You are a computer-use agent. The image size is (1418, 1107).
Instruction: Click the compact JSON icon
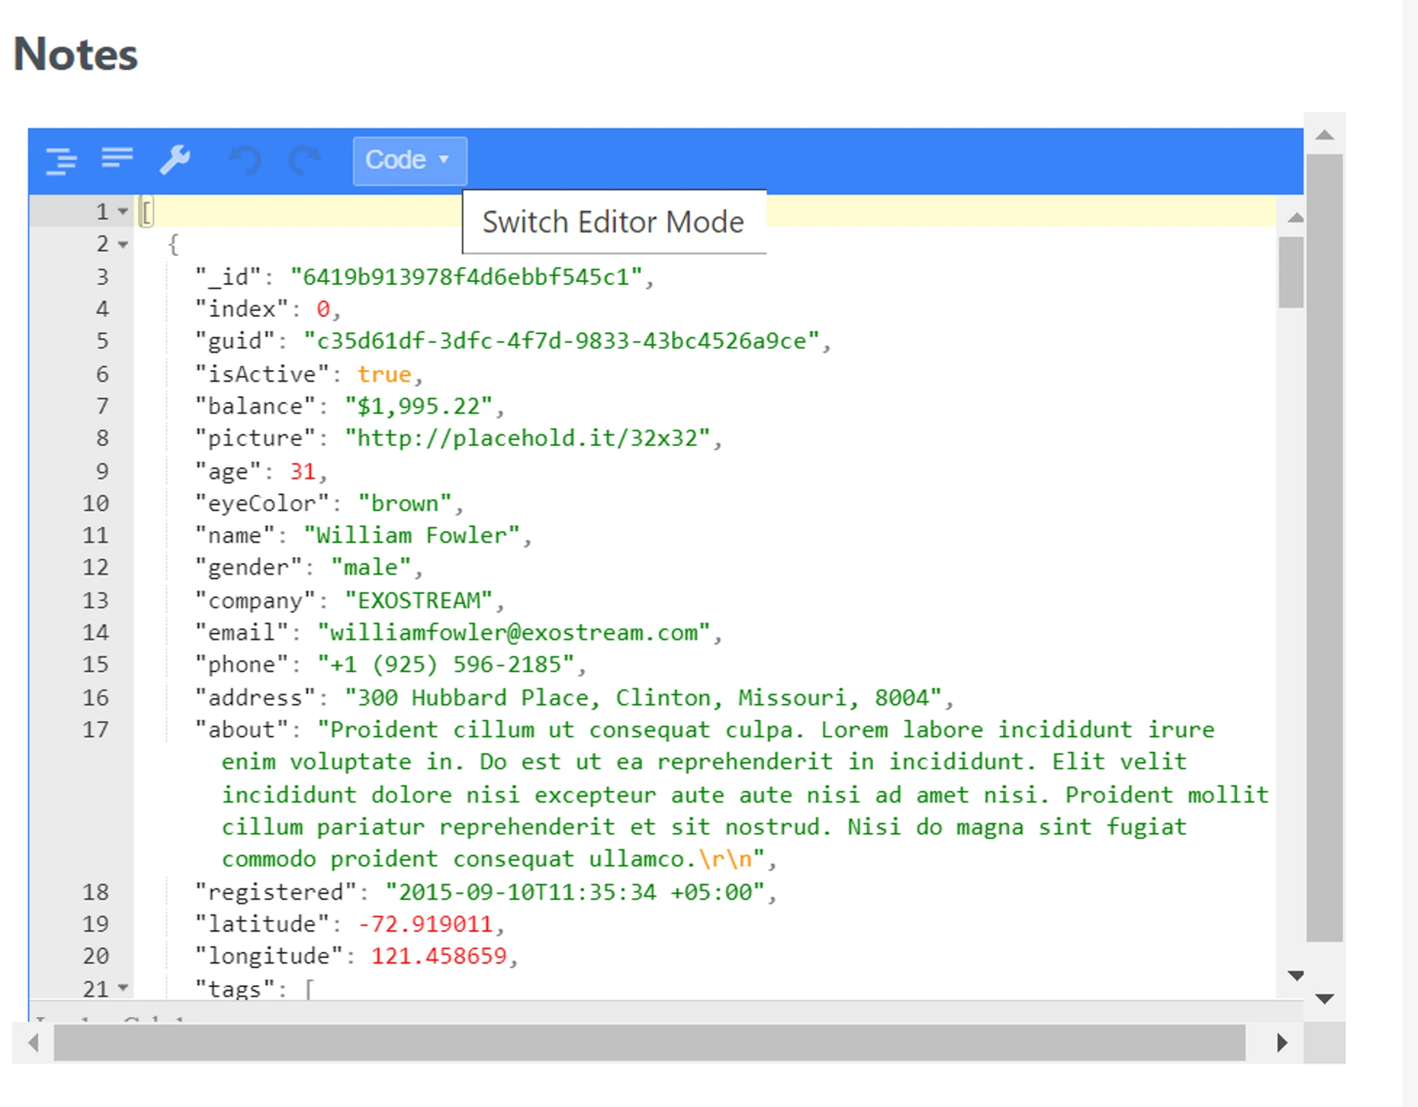[x=117, y=157]
